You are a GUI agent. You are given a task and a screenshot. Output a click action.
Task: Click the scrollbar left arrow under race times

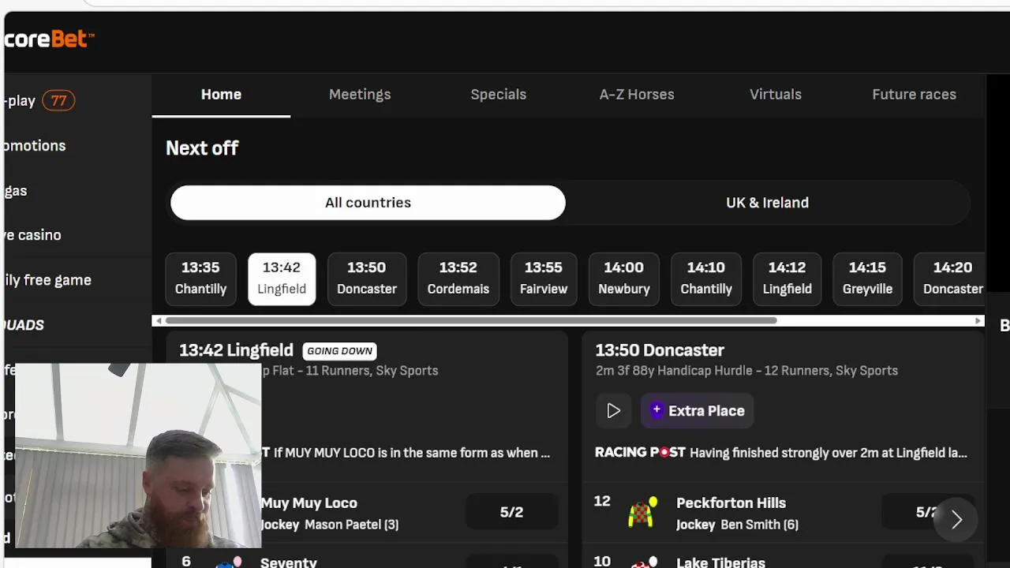159,320
